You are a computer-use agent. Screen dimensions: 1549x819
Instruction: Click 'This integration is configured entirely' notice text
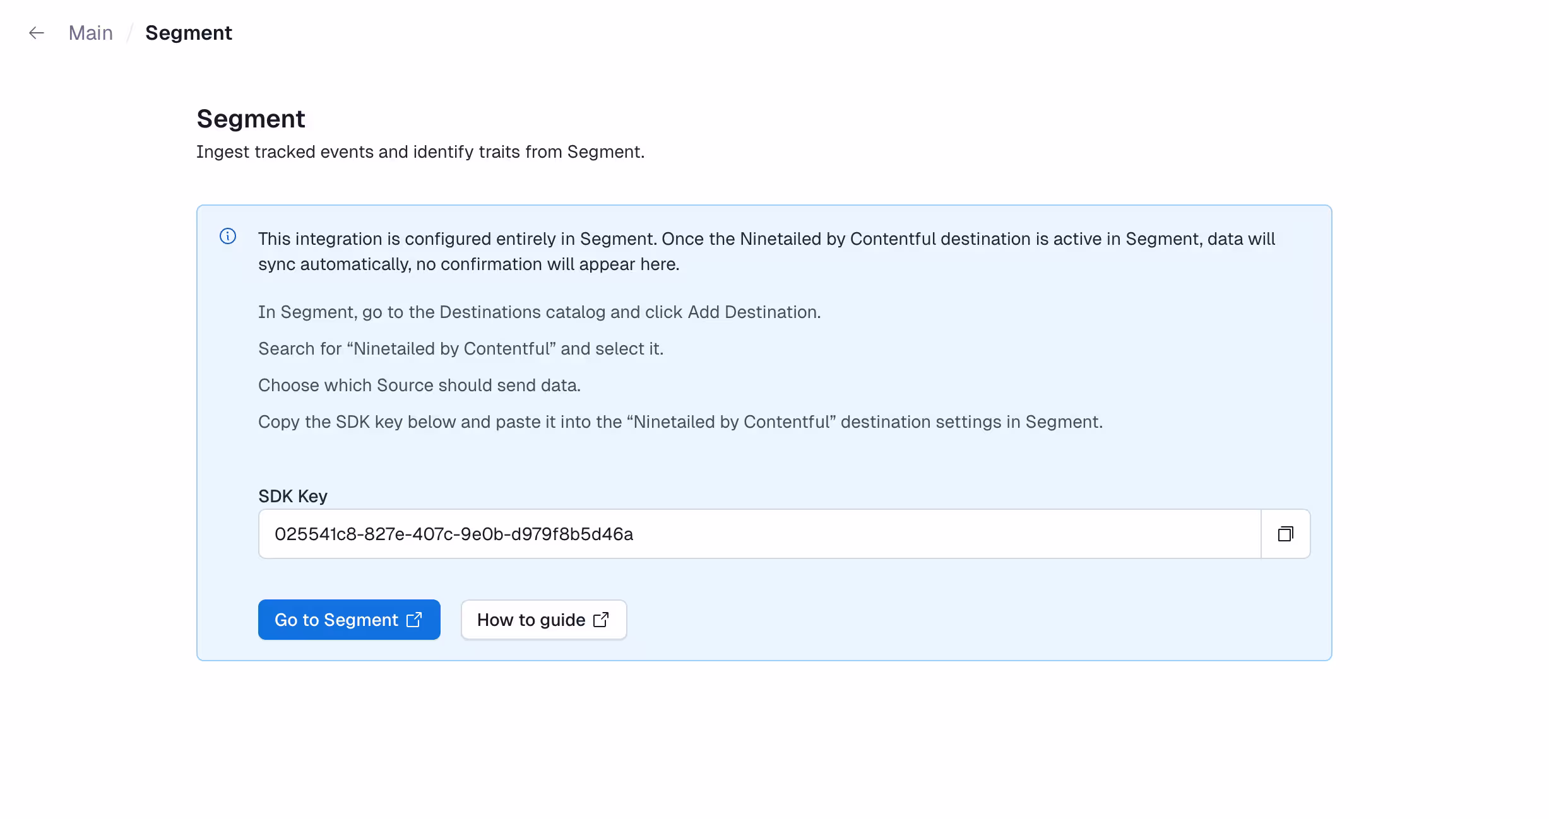tap(766, 252)
